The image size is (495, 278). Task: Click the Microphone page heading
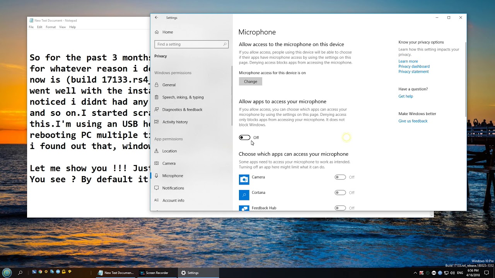click(257, 32)
